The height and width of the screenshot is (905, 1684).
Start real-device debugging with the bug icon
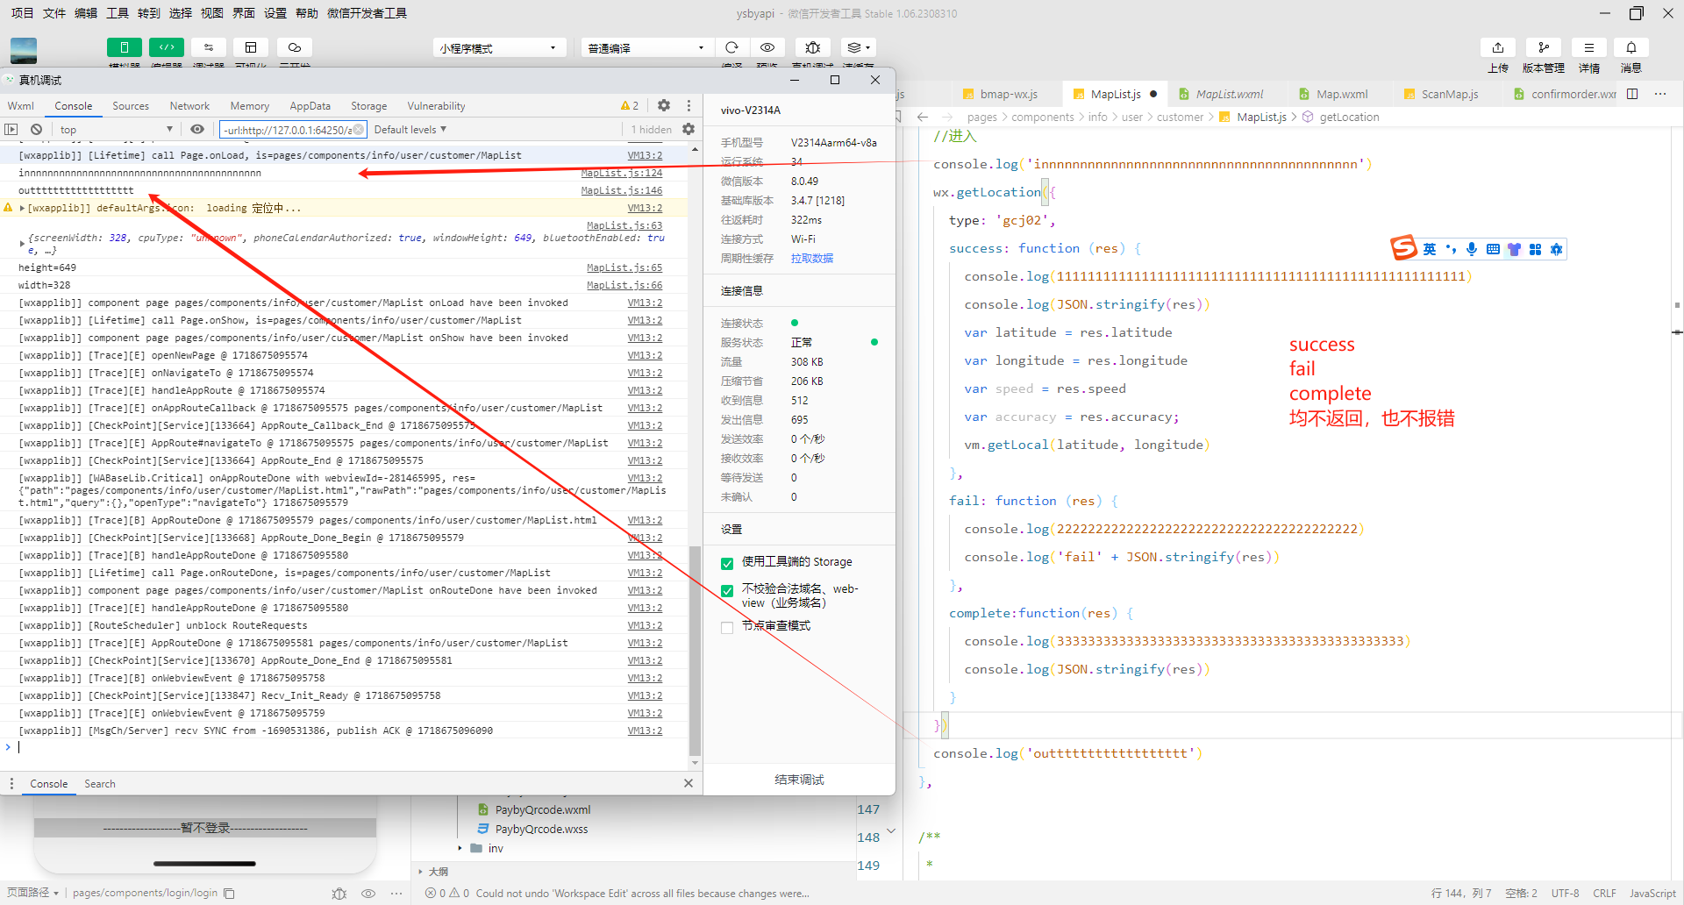tap(813, 47)
